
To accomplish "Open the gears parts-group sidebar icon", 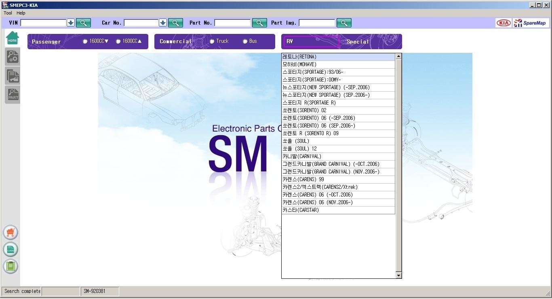I will tap(13, 57).
